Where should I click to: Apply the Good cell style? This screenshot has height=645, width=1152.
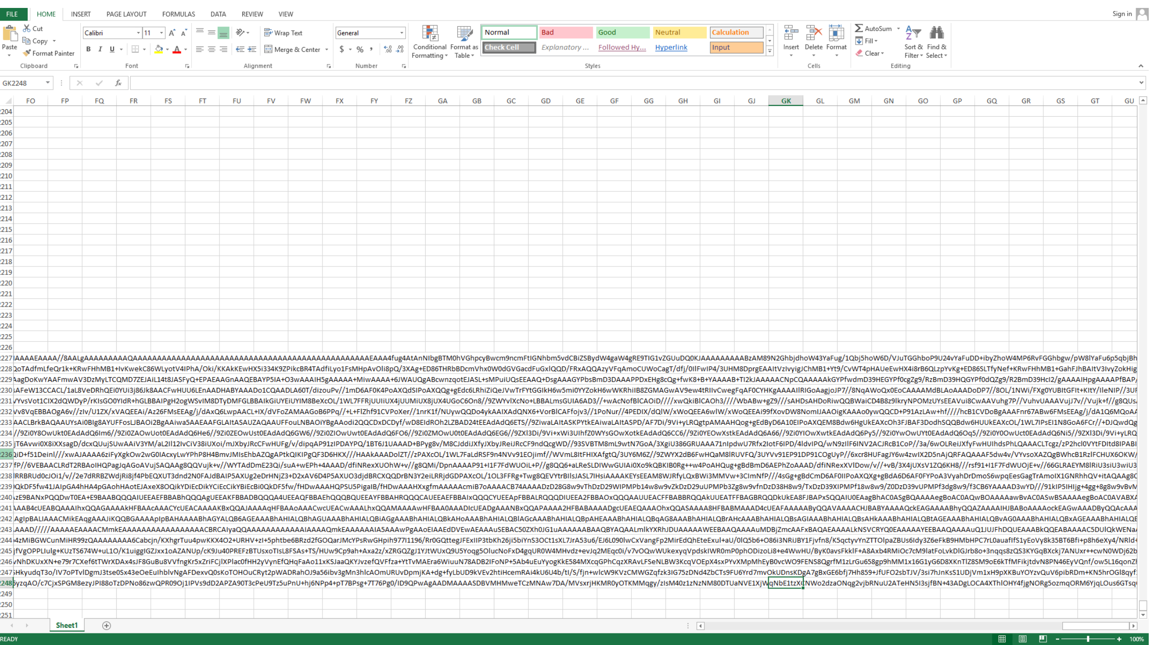tap(622, 32)
